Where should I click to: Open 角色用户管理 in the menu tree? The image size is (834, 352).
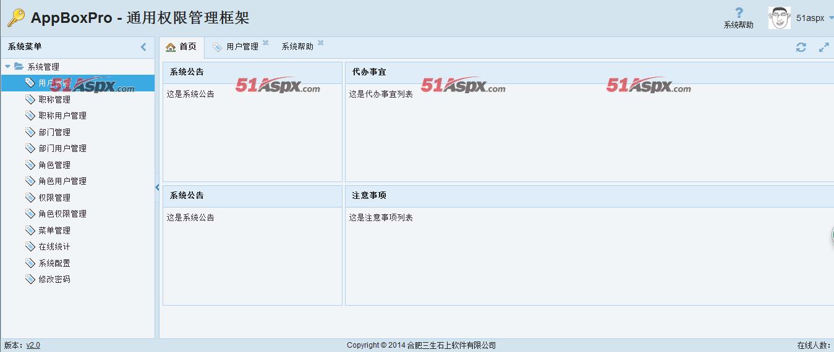[62, 181]
